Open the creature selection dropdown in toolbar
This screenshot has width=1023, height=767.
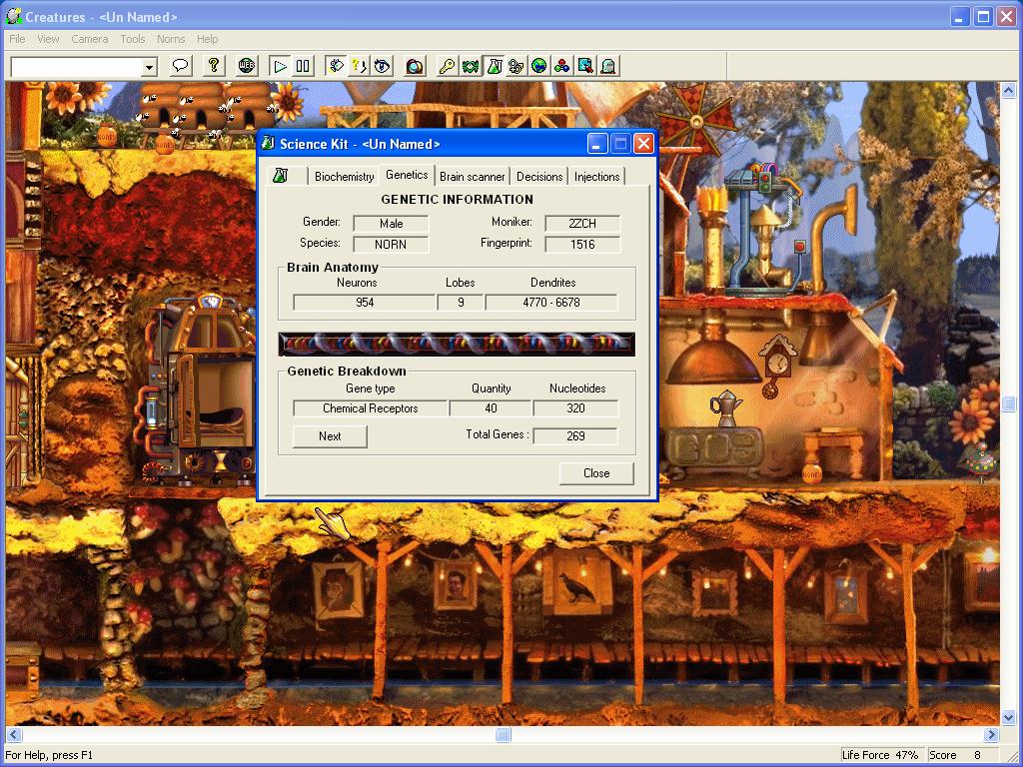[x=150, y=67]
